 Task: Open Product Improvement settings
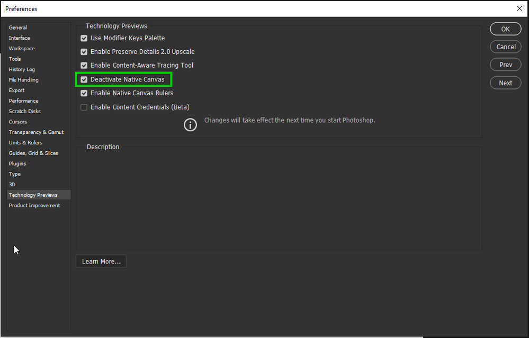click(34, 205)
